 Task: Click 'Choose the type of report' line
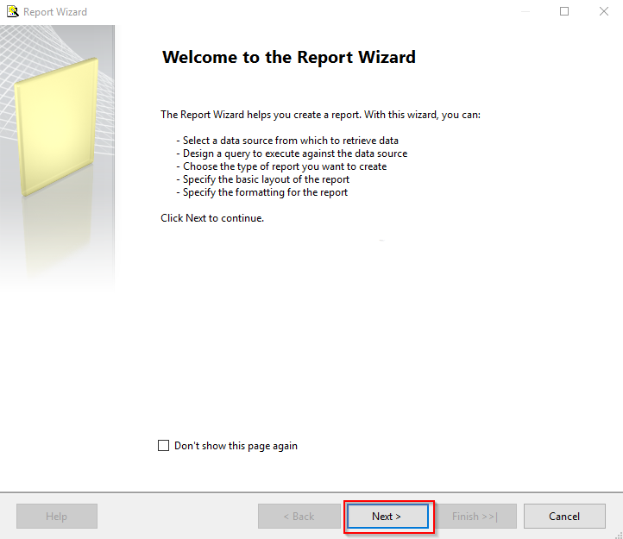281,166
